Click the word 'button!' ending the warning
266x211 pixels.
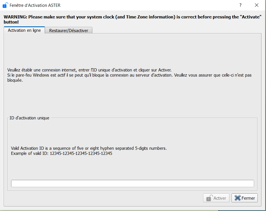point(11,22)
